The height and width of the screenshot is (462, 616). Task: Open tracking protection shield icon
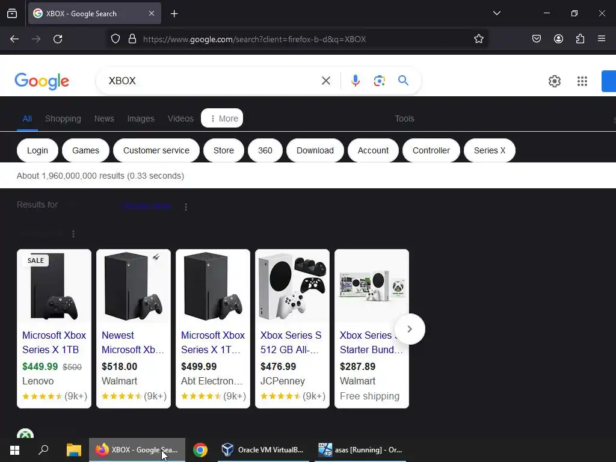(x=115, y=39)
